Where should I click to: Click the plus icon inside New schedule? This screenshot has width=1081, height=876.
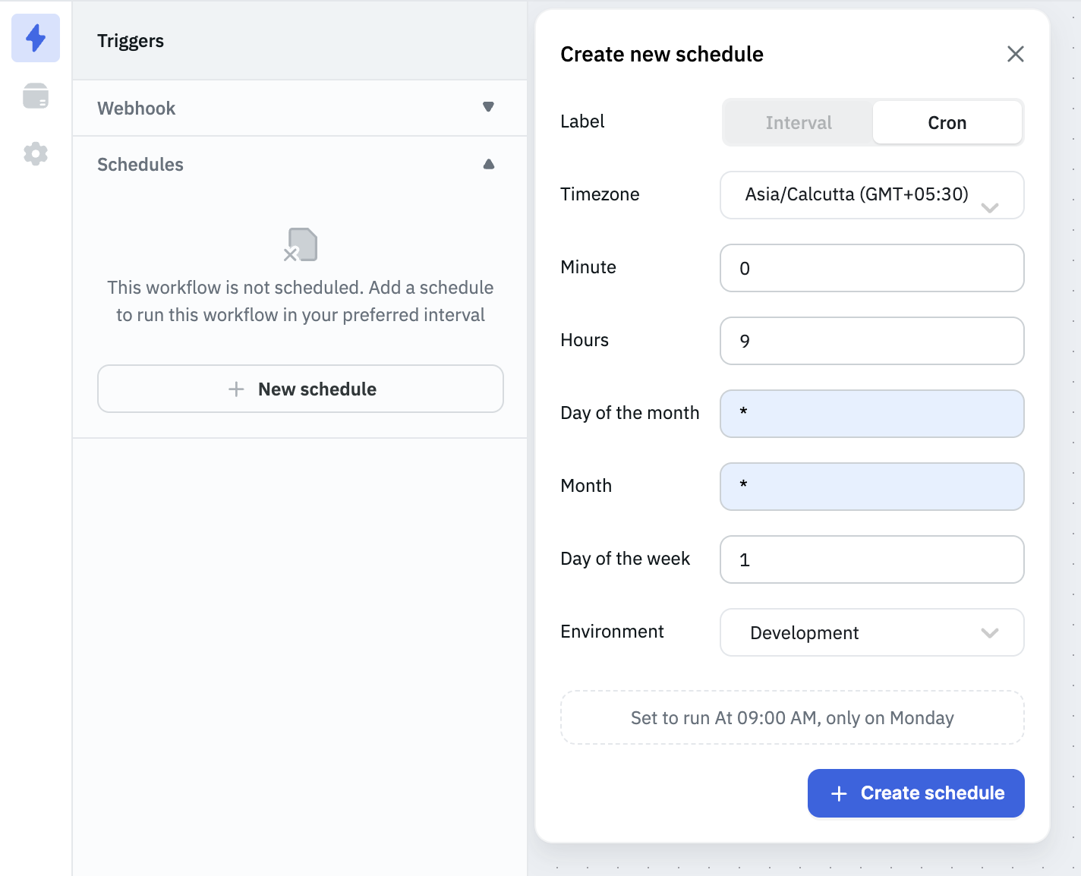[234, 389]
